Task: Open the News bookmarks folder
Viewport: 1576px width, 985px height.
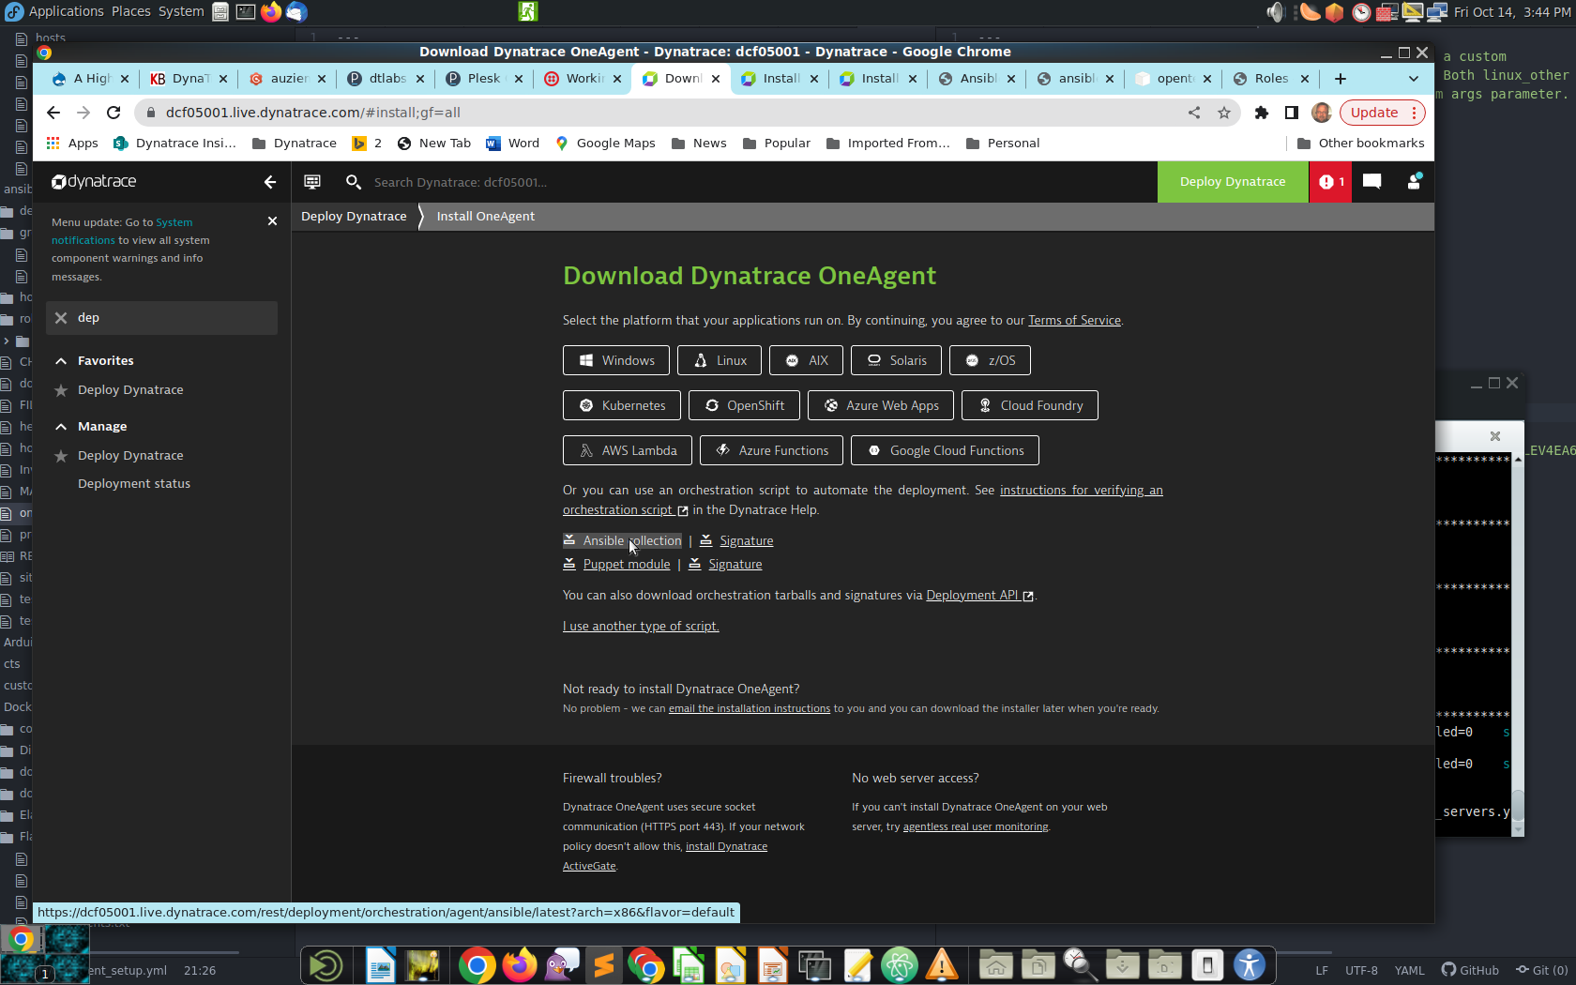Action: (699, 144)
